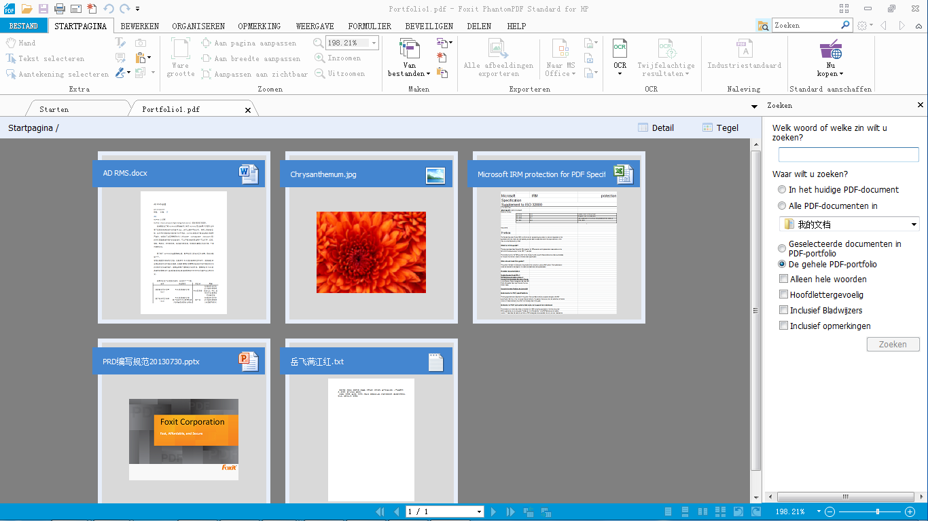The image size is (928, 521).
Task: Close the Portfolio1.pdf tab
Action: (248, 110)
